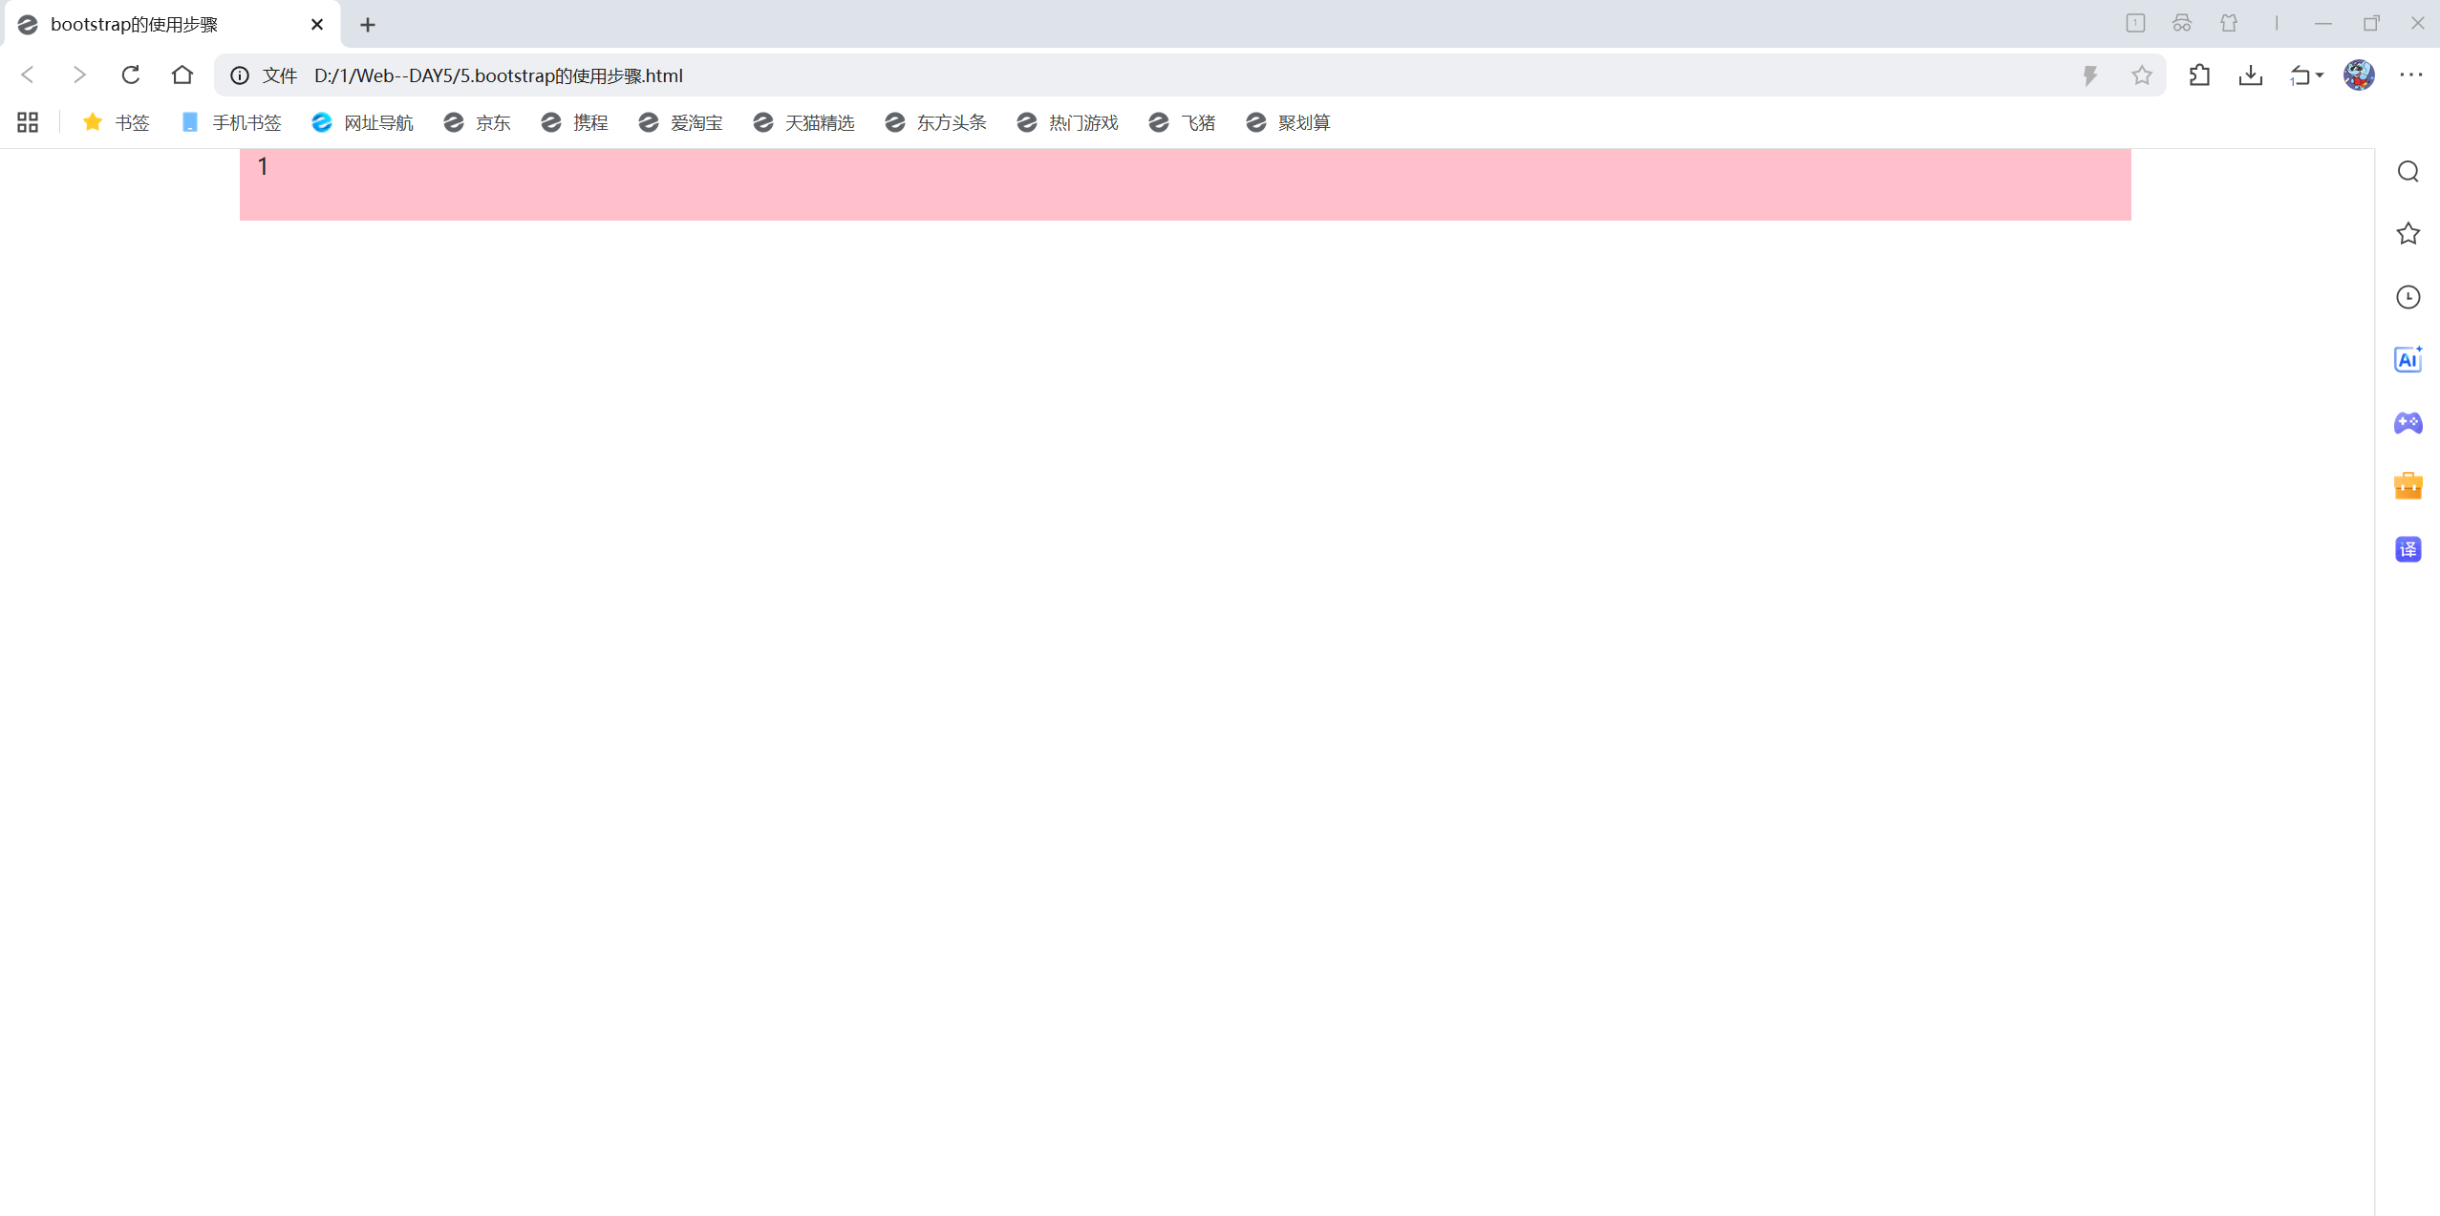Viewport: 2440px width, 1216px height.
Task: Open the translate sidebar icon
Action: [2408, 549]
